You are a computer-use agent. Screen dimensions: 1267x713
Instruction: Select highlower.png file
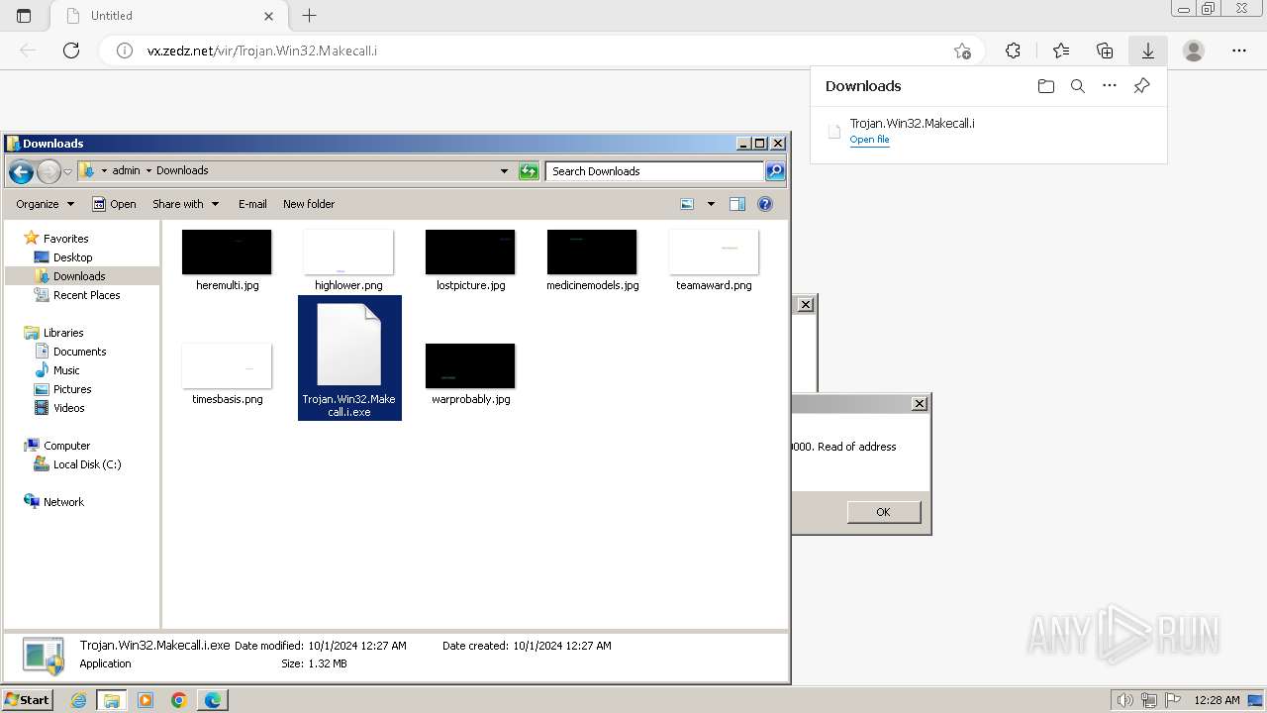[x=348, y=261]
